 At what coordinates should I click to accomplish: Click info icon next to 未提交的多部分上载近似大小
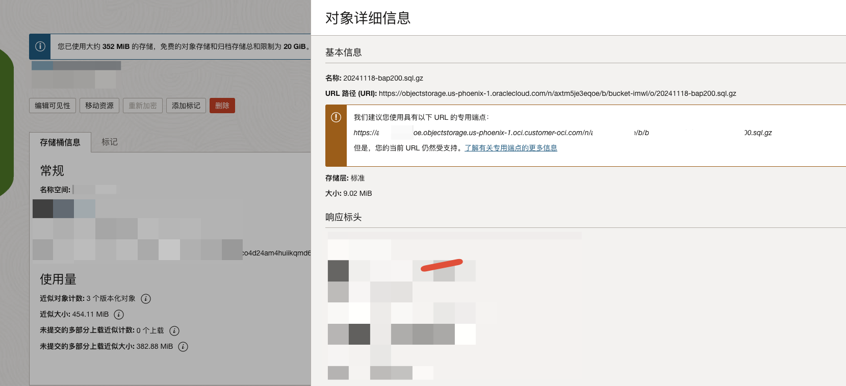coord(183,347)
